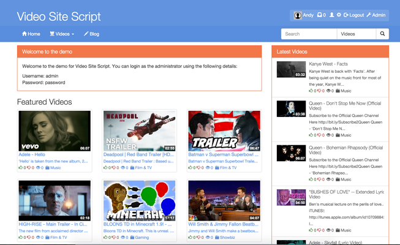
Task: Open Deadpool | Red Band Trailer title link
Action: (x=138, y=154)
